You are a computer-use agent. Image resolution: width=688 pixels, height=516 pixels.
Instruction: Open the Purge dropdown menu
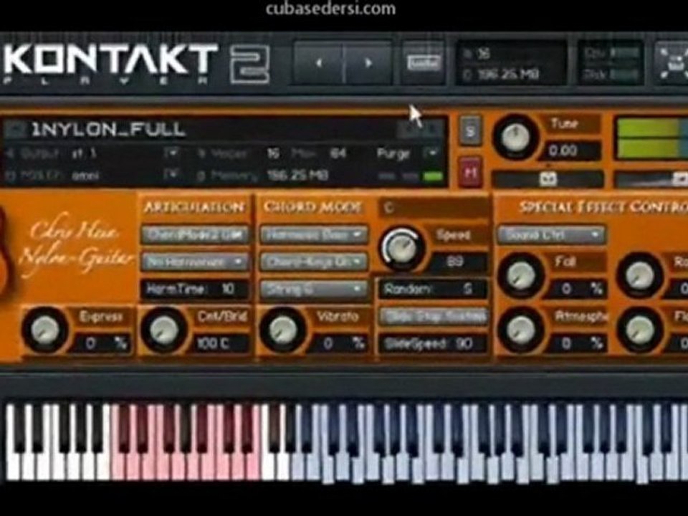coord(431,153)
